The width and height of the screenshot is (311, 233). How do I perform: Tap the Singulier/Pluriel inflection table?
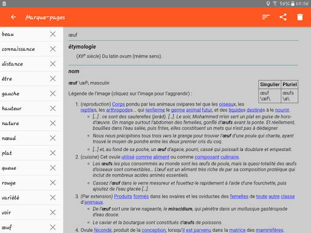pyautogui.click(x=278, y=92)
